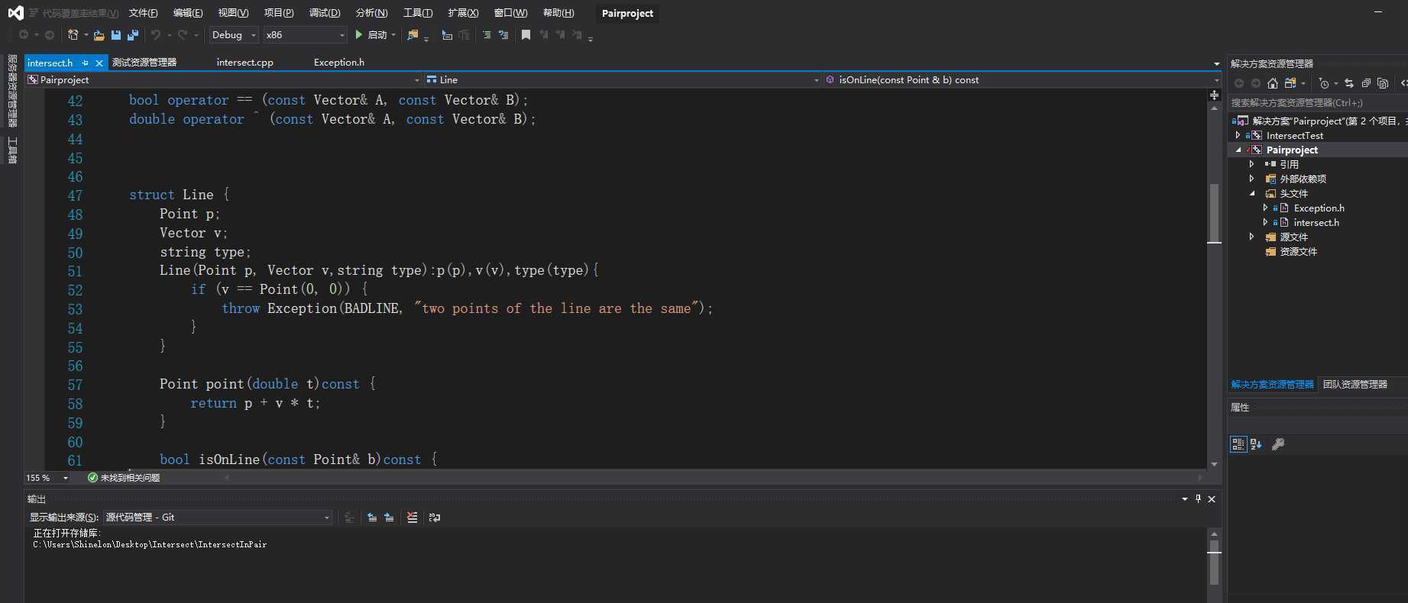Image resolution: width=1408 pixels, height=603 pixels.
Task: Click the 未找到相关问题 status indicator
Action: click(124, 478)
